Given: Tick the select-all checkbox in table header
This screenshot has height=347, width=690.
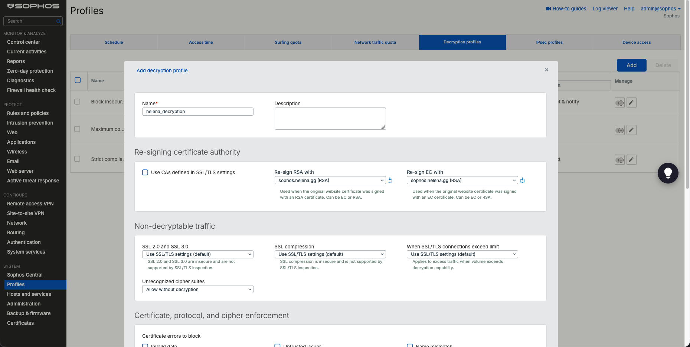Looking at the screenshot, I should 78,80.
